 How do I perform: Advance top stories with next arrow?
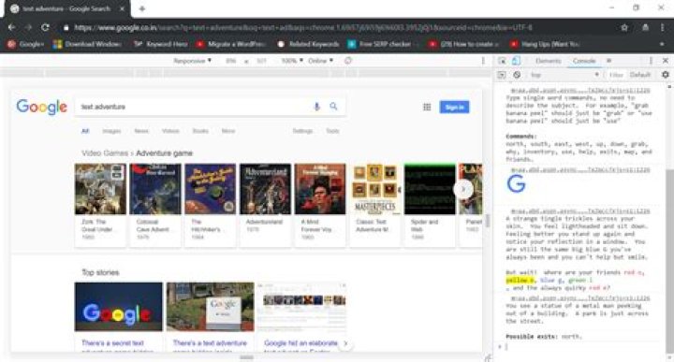coord(345,343)
